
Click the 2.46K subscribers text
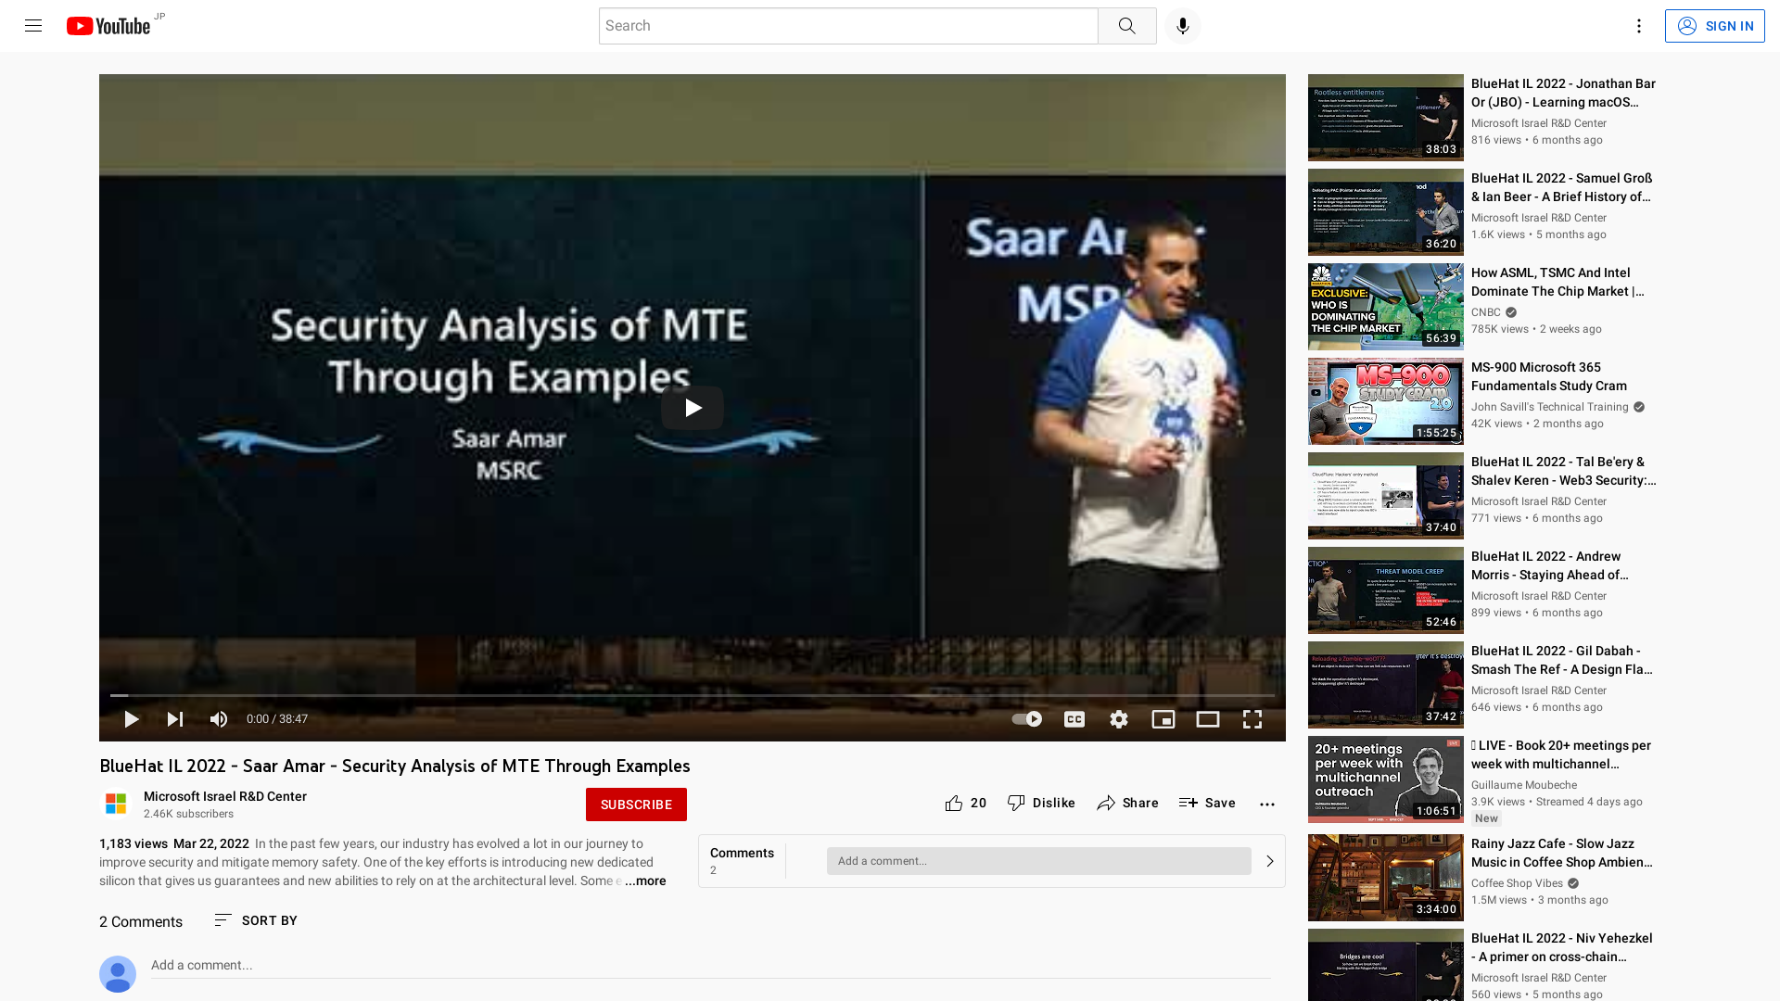click(188, 814)
